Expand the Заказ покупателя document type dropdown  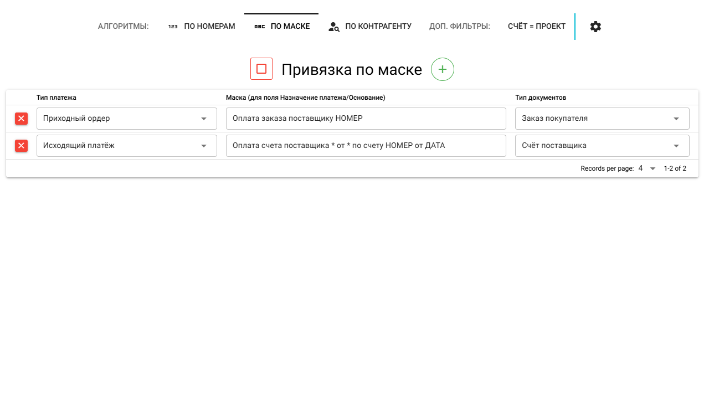point(602,119)
